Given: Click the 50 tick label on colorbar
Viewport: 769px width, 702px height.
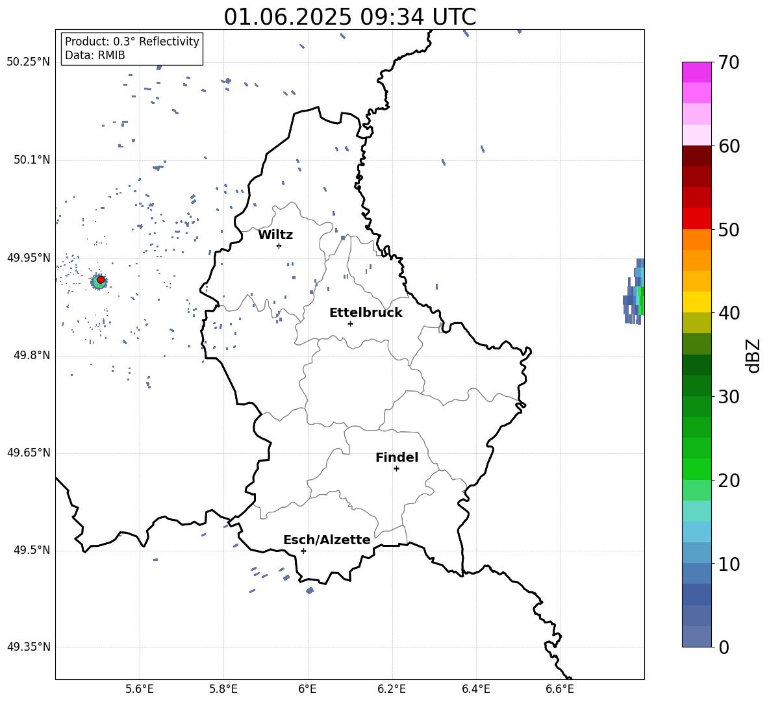Looking at the screenshot, I should click(729, 229).
